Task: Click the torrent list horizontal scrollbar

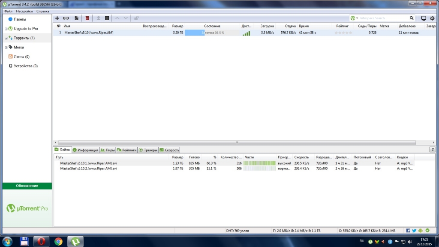Action: pyautogui.click(x=236, y=142)
